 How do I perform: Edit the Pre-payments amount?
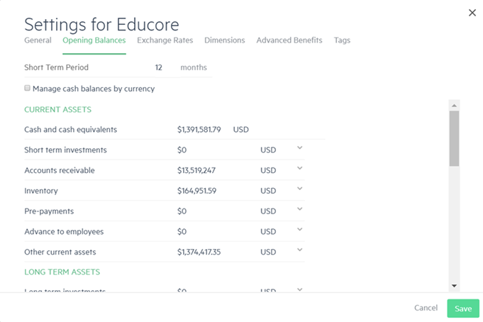(182, 211)
